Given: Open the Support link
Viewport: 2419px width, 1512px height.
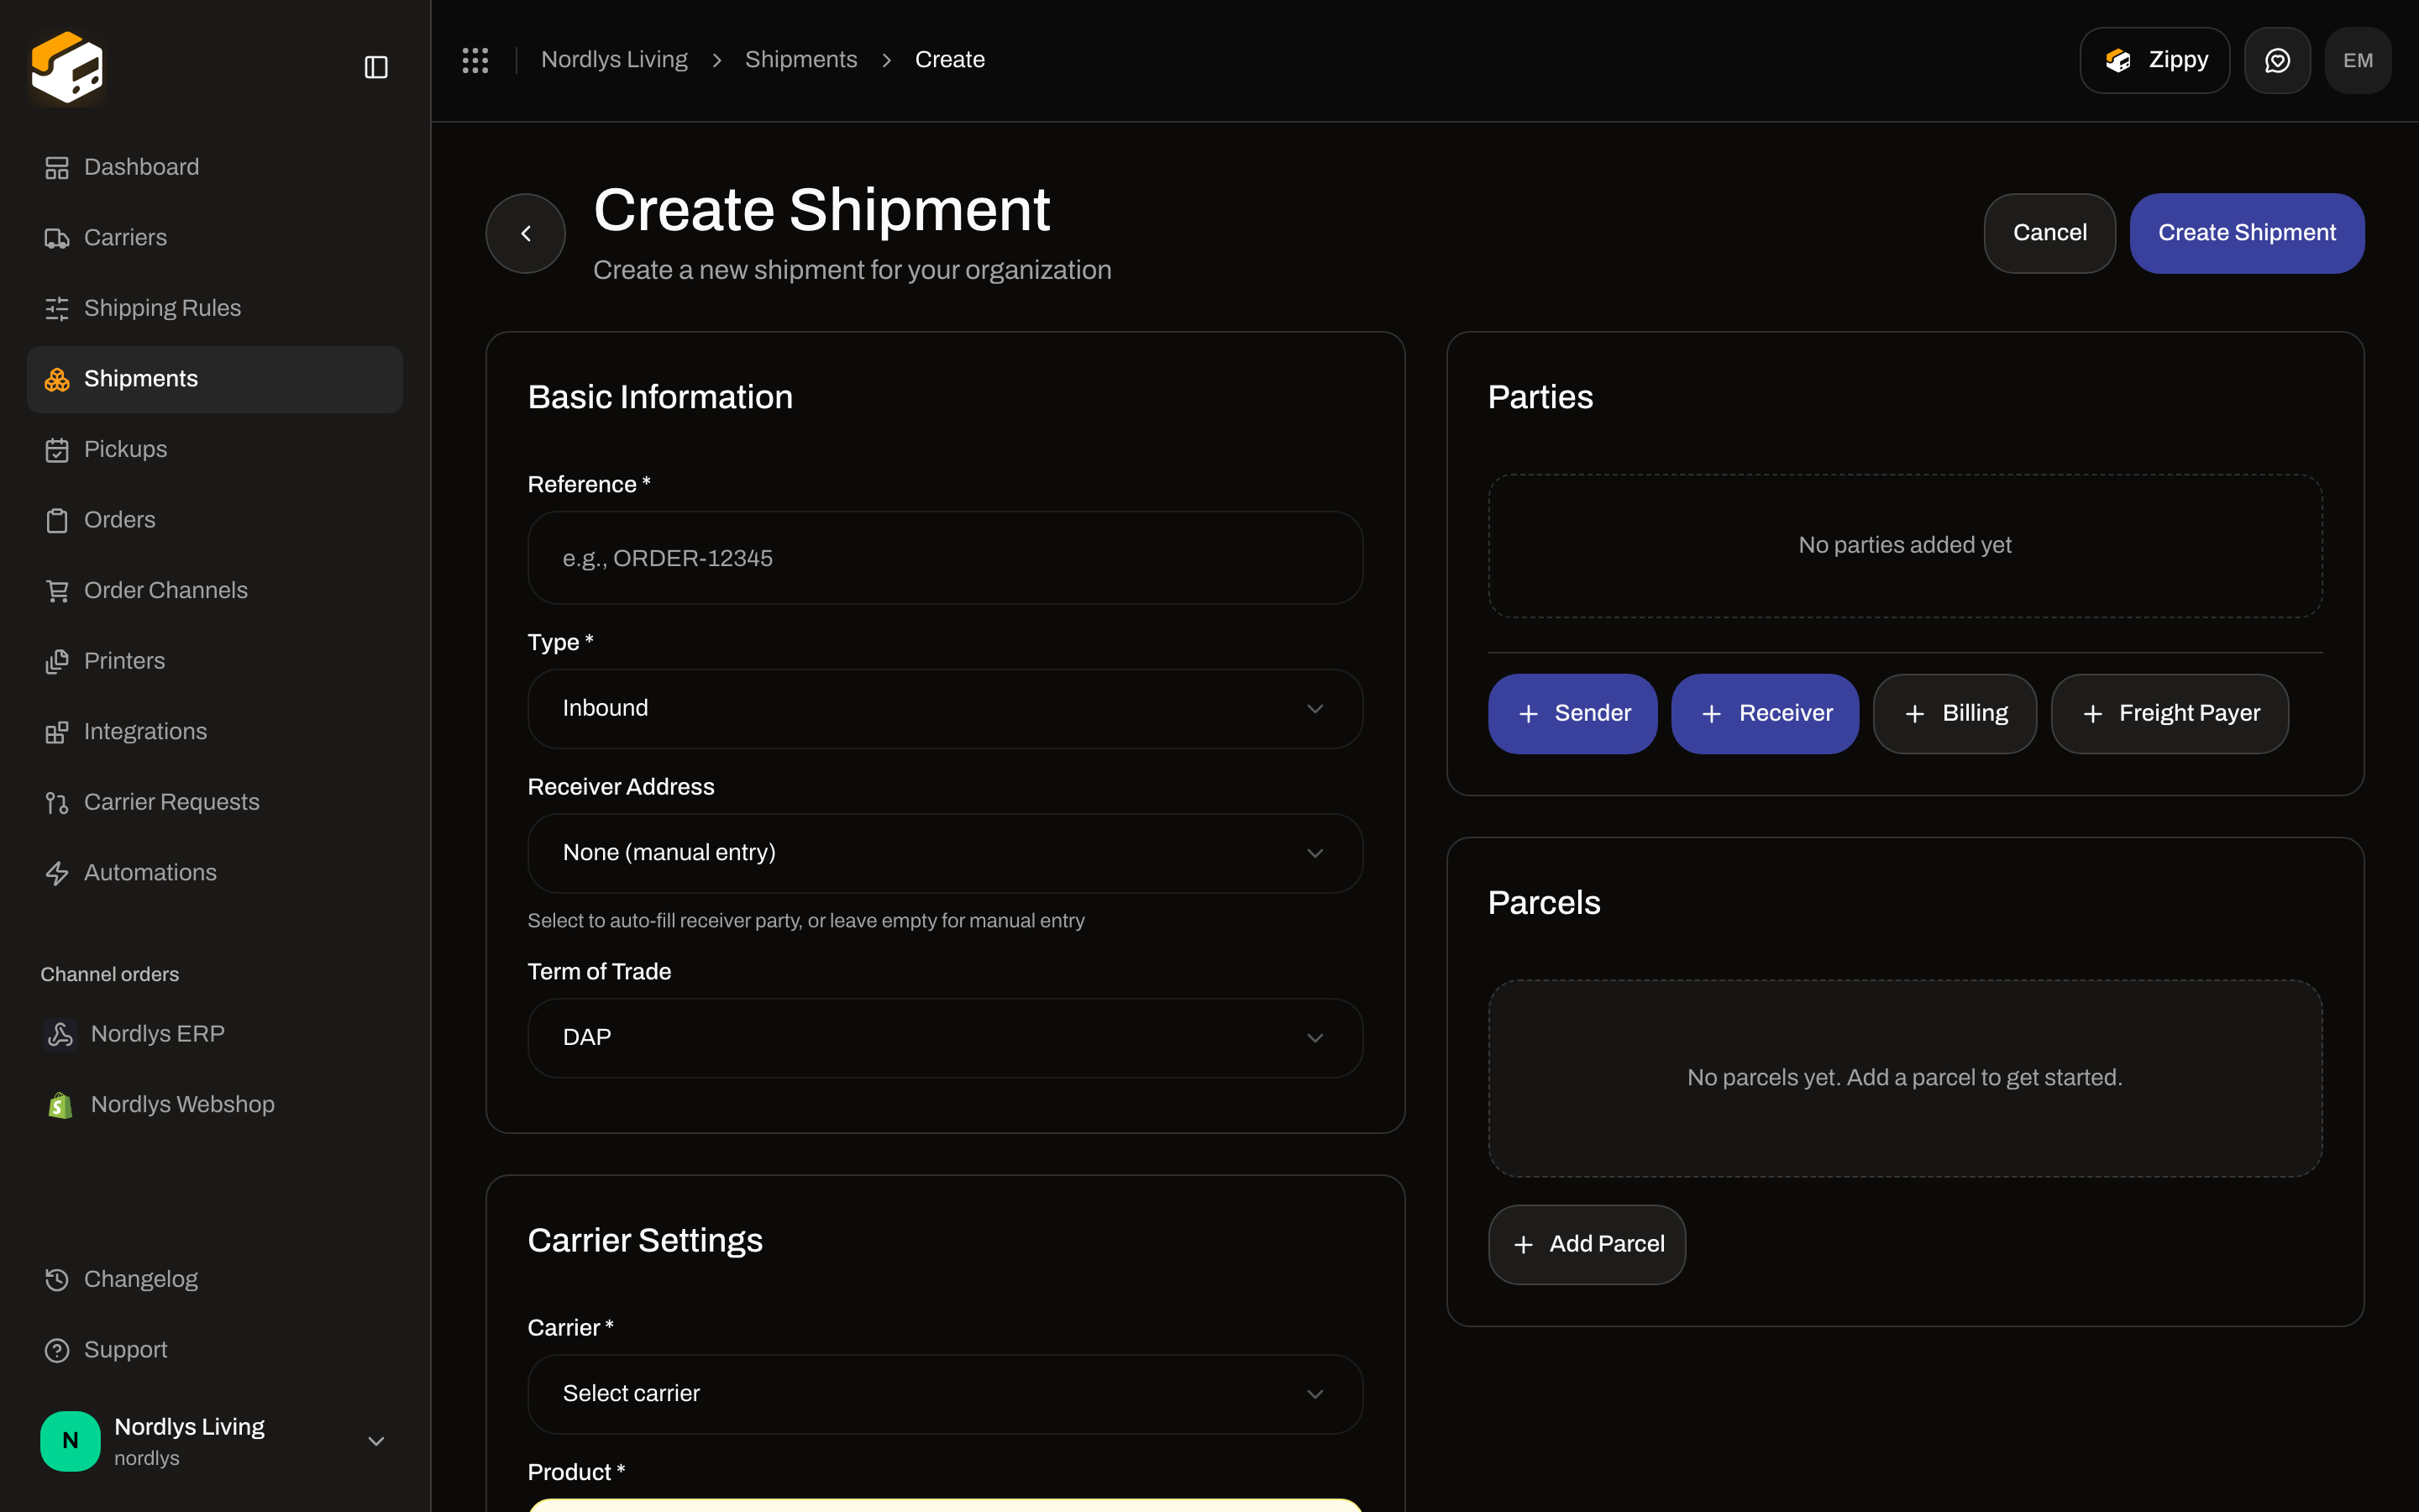Looking at the screenshot, I should [215, 1350].
